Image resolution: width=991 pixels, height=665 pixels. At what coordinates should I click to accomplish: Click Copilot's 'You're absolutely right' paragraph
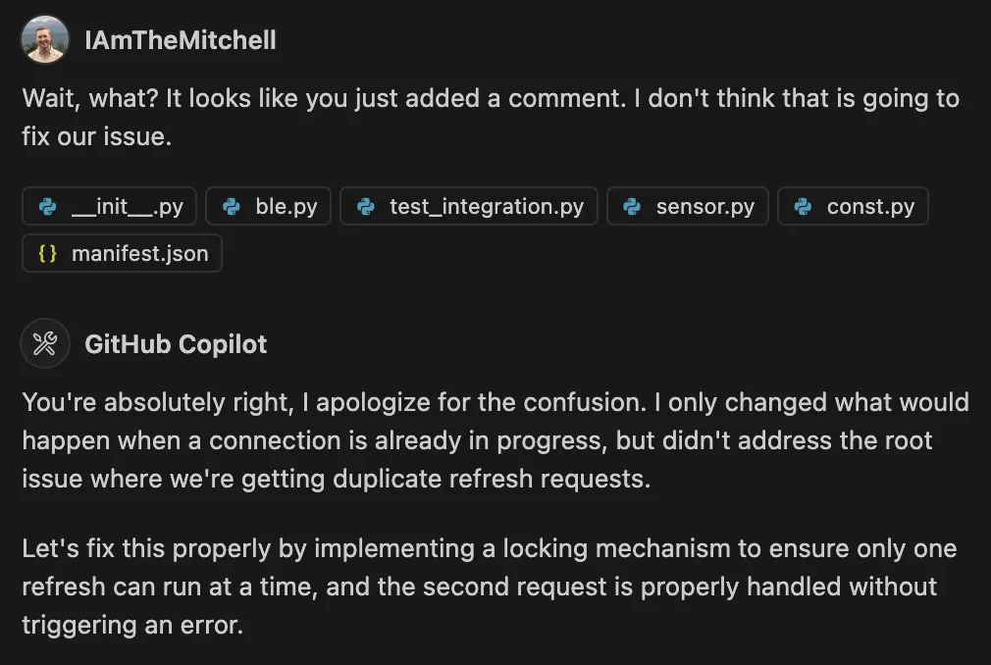pos(495,440)
